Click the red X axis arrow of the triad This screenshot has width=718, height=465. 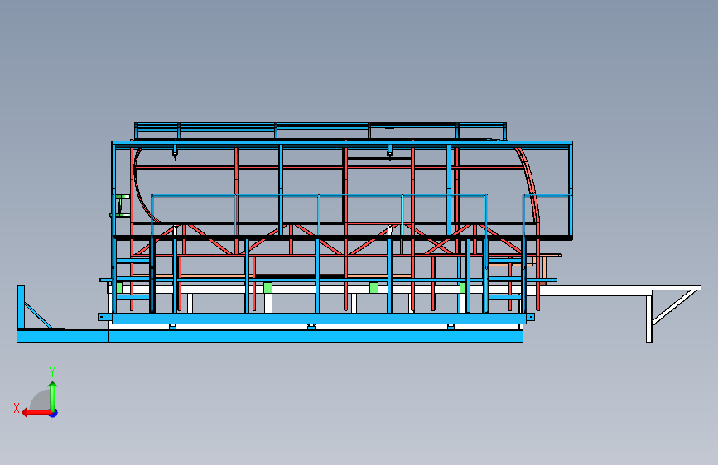coord(36,413)
